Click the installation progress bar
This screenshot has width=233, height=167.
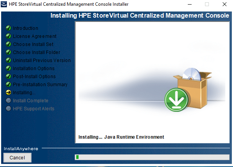[x=152, y=157]
